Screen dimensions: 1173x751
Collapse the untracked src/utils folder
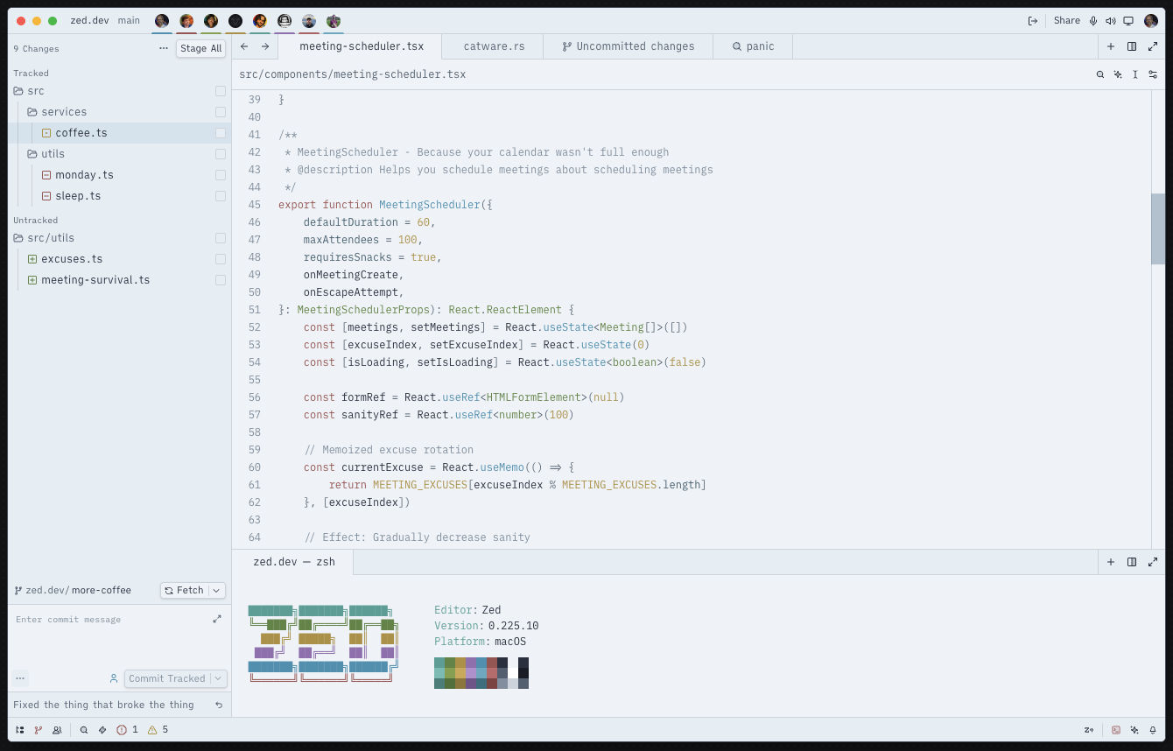pos(44,238)
